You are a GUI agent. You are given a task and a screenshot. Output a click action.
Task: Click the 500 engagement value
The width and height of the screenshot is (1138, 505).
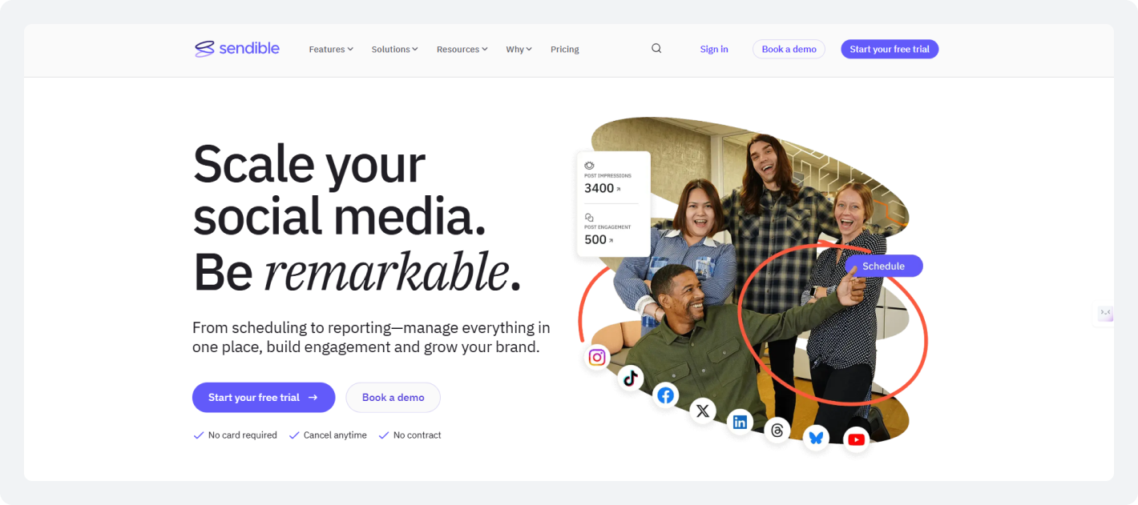[595, 239]
